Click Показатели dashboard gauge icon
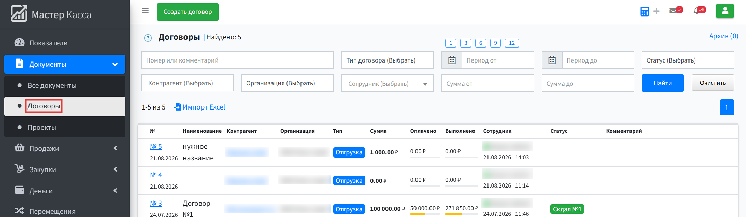746x217 pixels. point(19,43)
